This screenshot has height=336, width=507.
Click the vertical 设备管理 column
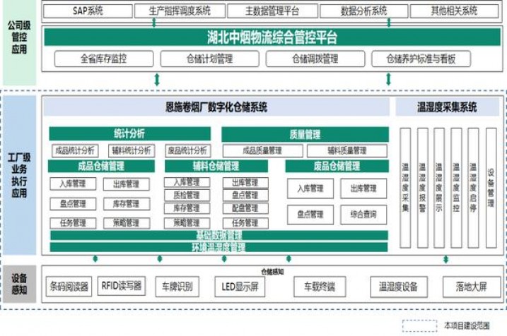coord(491,188)
